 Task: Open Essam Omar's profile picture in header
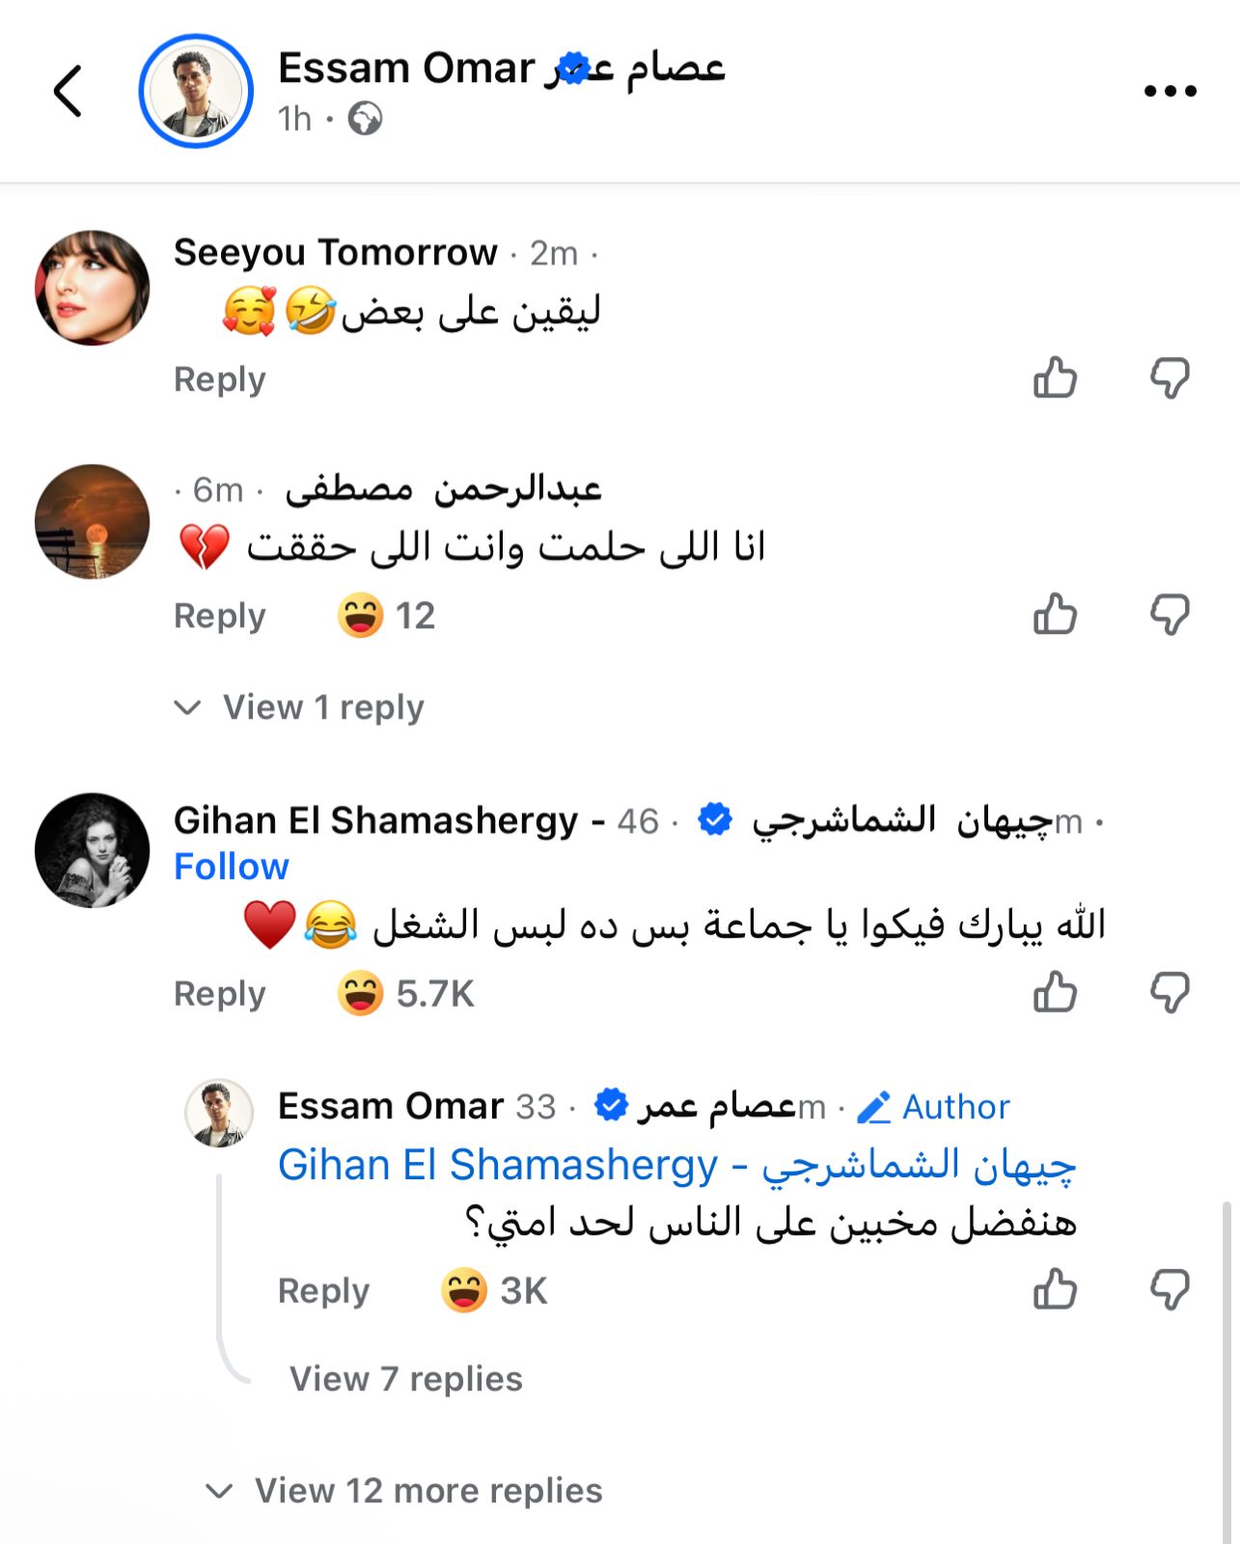coord(196,92)
